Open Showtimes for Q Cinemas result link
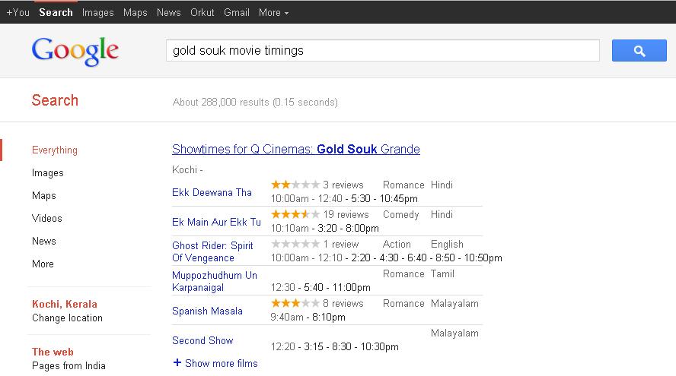 [295, 149]
